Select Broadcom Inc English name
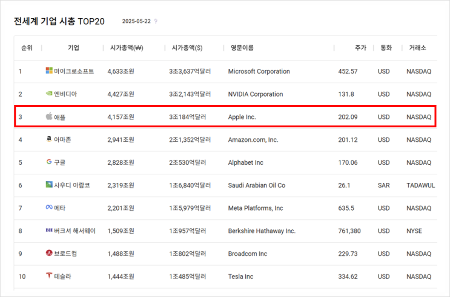This screenshot has width=450, height=297. click(x=248, y=254)
